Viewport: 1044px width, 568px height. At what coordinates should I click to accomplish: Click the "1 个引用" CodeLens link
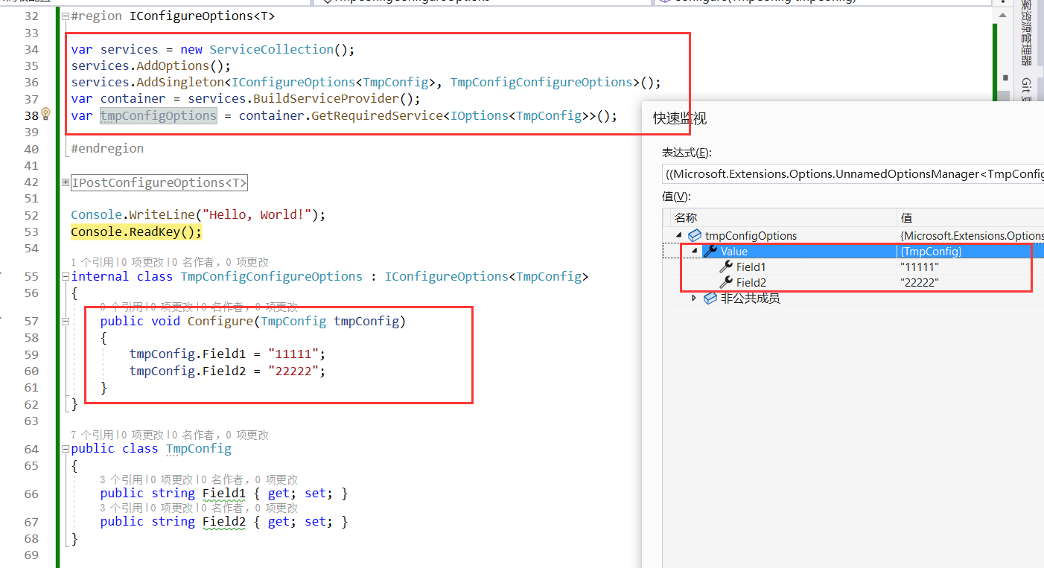click(92, 262)
